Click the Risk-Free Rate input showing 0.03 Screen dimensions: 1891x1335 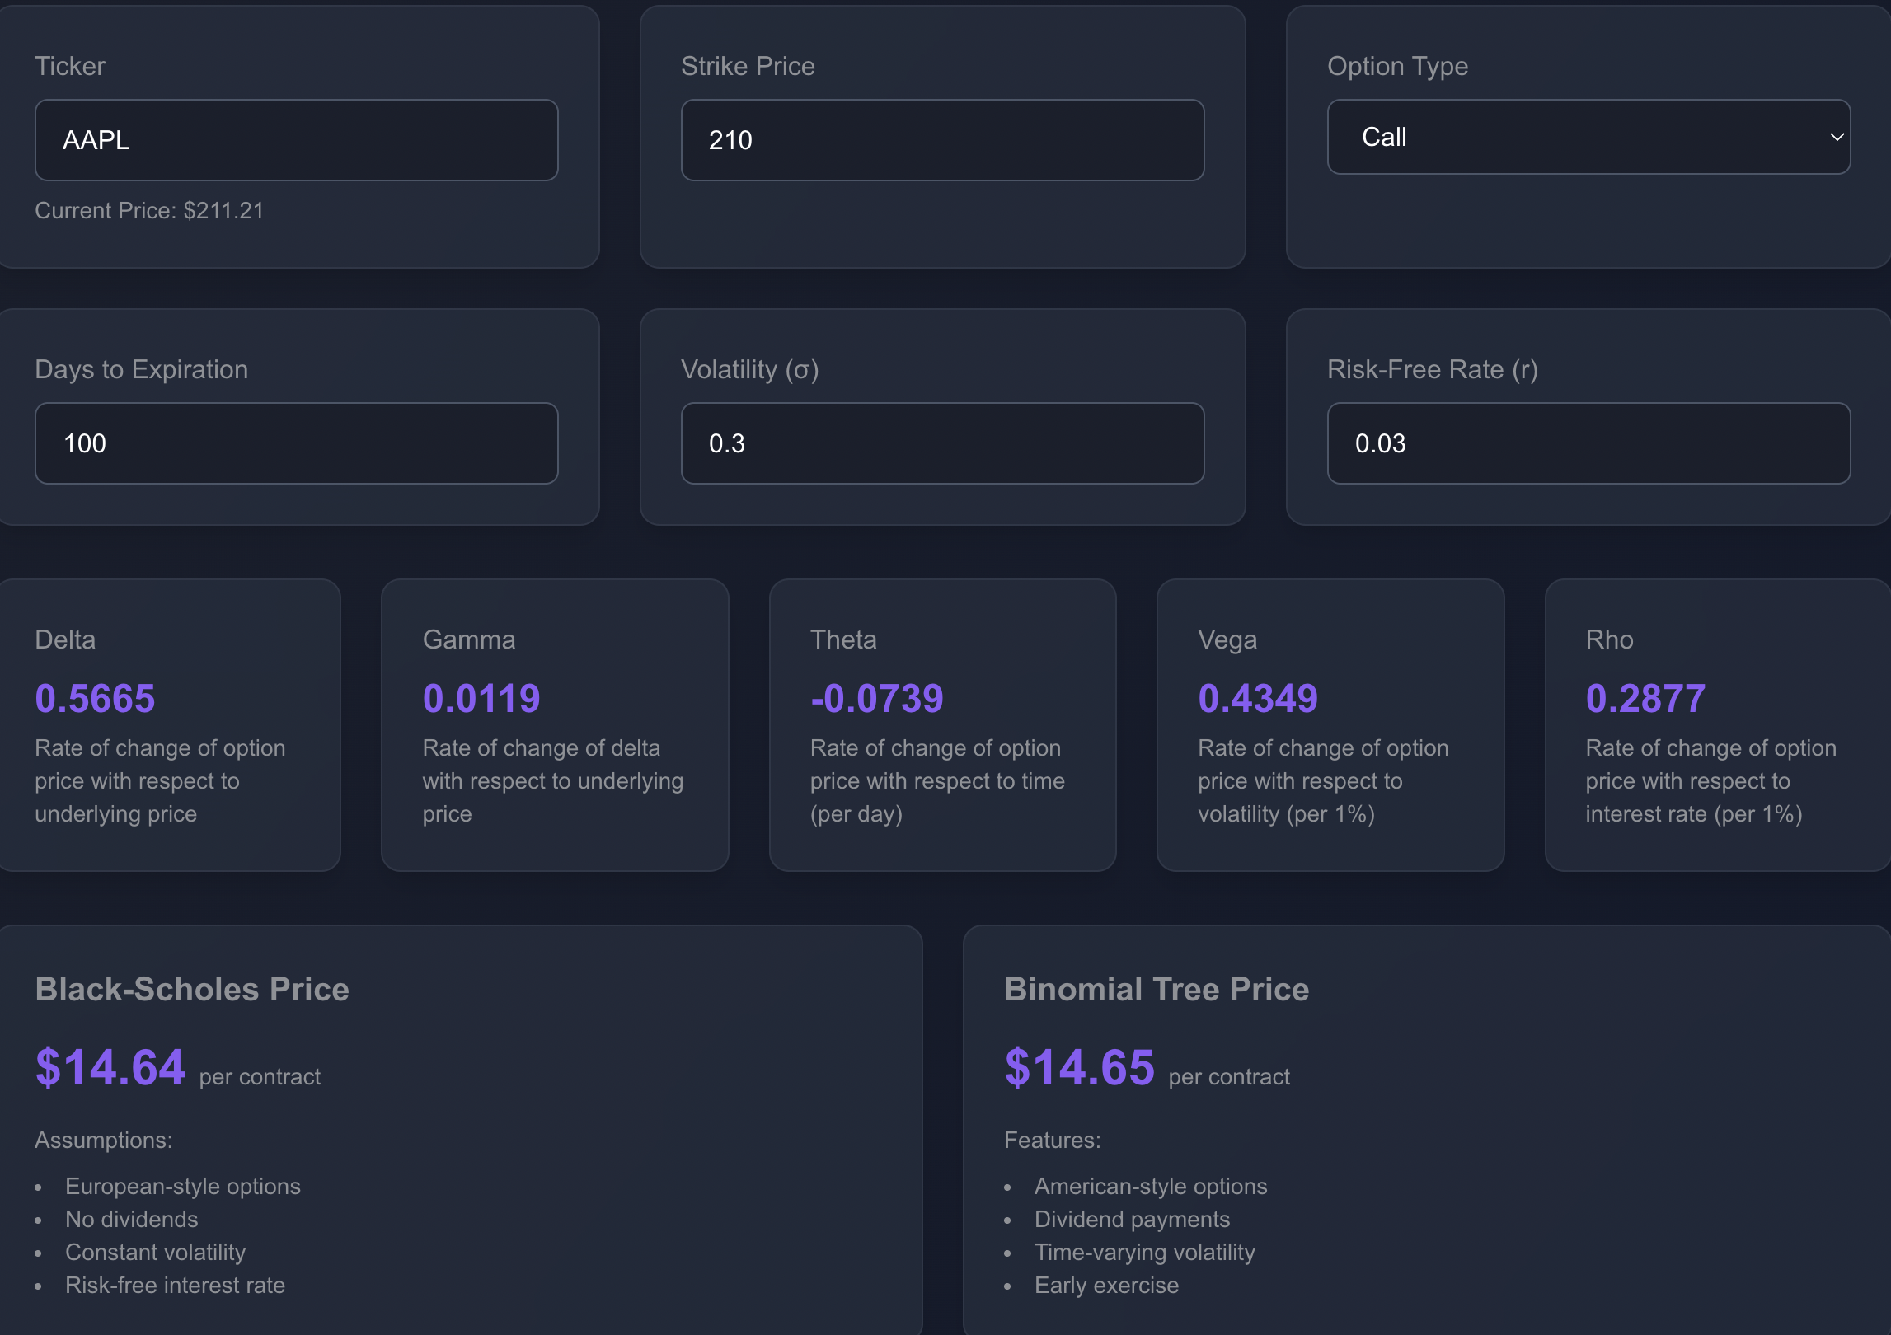[1588, 443]
